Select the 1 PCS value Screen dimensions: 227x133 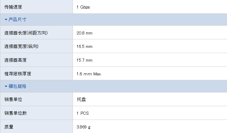82,113
